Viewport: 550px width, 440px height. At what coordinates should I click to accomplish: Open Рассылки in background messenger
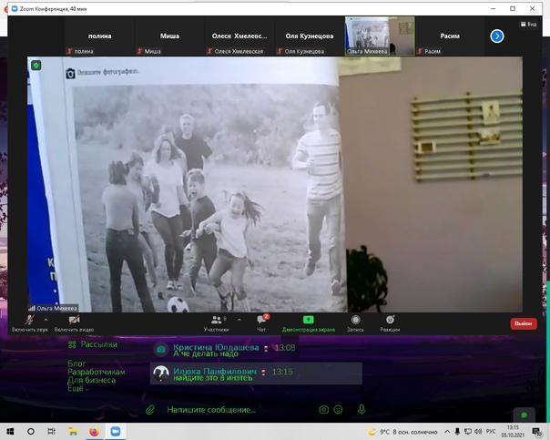pos(93,344)
